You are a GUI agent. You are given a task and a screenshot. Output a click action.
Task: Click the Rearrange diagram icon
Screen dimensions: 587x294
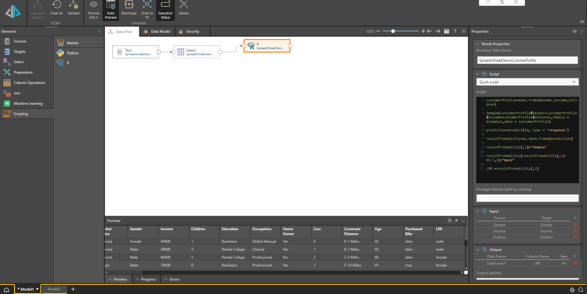129,6
